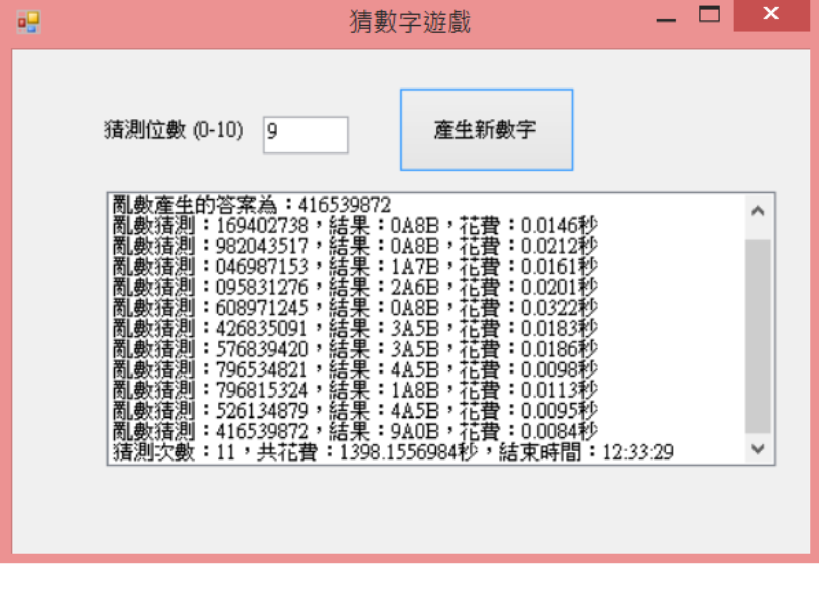This screenshot has width=819, height=614.
Task: Click the scrollbar up arrow in the results box
Action: pos(758,211)
